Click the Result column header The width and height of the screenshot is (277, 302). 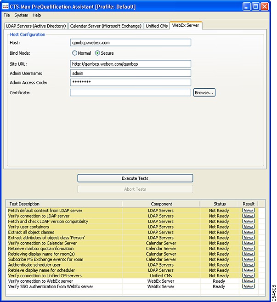coord(249,204)
